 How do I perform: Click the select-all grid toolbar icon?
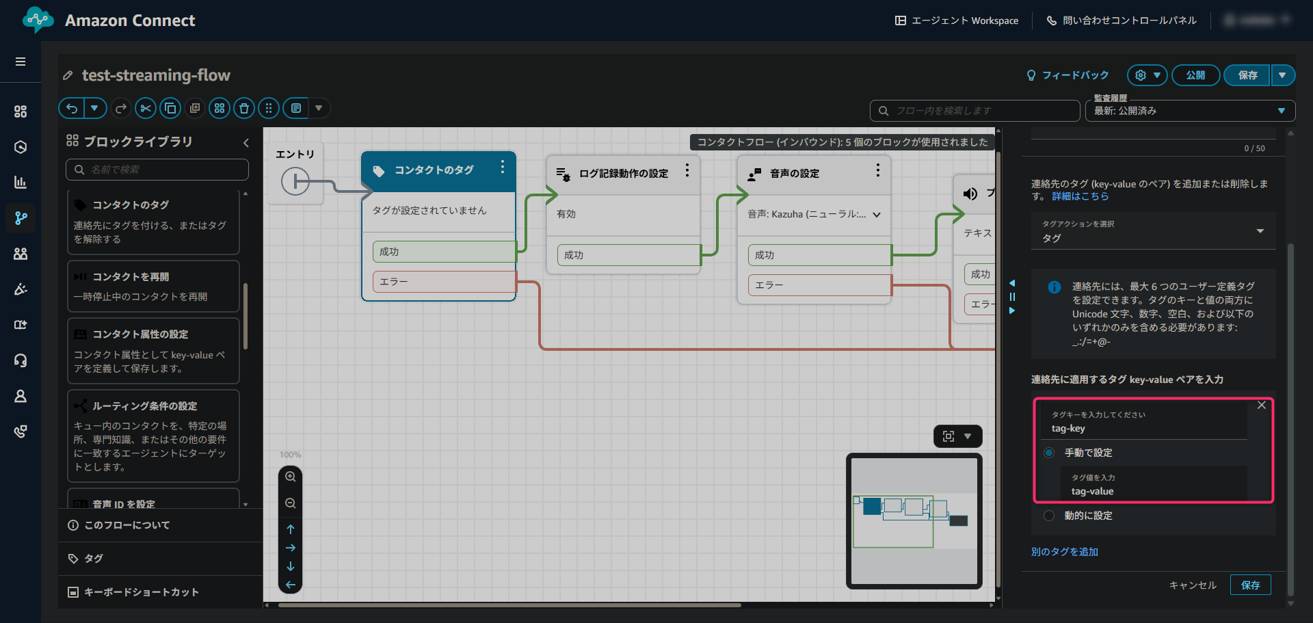(220, 108)
